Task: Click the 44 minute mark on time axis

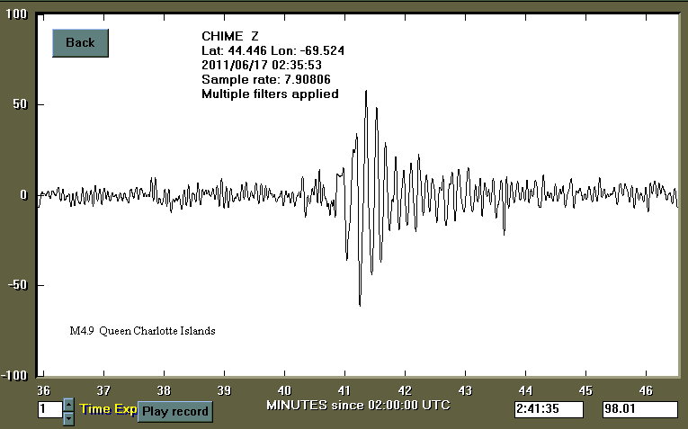Action: [x=525, y=390]
